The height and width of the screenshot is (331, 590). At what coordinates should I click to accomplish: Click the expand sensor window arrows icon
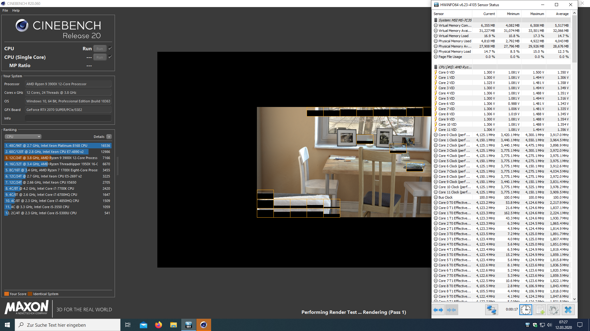[439, 310]
